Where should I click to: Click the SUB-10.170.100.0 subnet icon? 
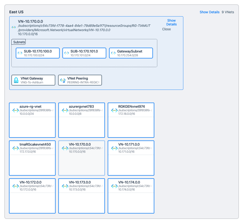pos(20,53)
